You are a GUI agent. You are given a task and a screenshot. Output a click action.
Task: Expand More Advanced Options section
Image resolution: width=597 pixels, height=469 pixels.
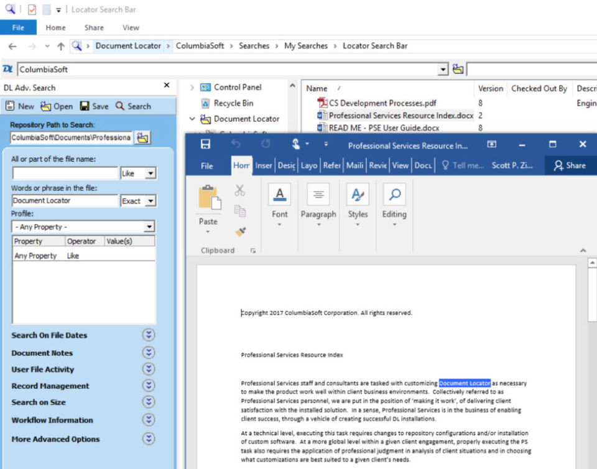149,439
